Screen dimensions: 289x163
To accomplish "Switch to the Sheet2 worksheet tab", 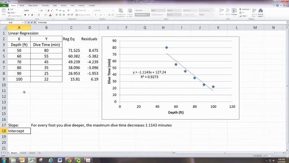I will tap(23, 153).
